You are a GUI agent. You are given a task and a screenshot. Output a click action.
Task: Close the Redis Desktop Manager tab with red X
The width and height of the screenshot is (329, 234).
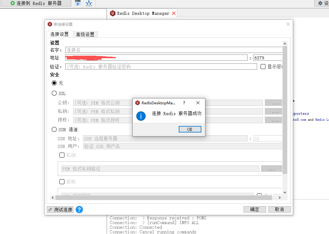coord(174,13)
